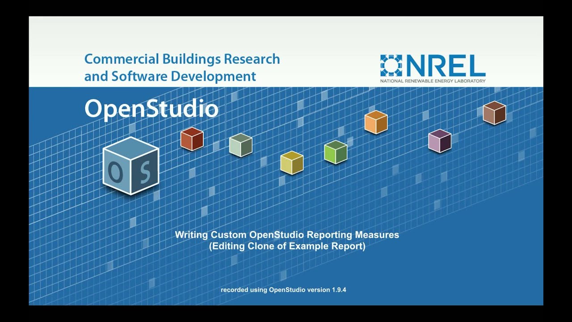Click the purple cube icon
Image resolution: width=572 pixels, height=322 pixels.
pos(440,141)
